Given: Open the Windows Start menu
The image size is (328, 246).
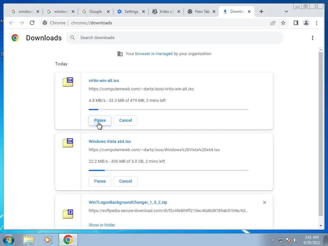Looking at the screenshot, I should coord(8,240).
